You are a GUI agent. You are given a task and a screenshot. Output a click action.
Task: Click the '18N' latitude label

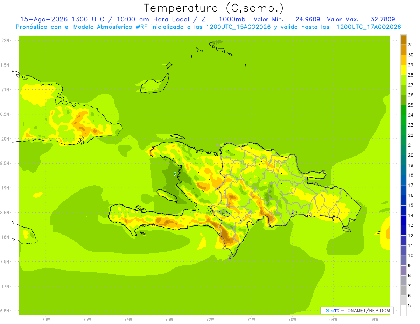click(x=5, y=237)
